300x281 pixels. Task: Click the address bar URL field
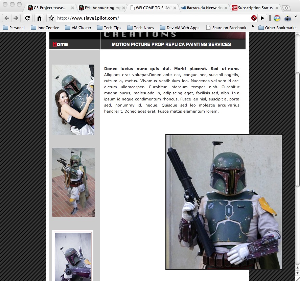152,18
